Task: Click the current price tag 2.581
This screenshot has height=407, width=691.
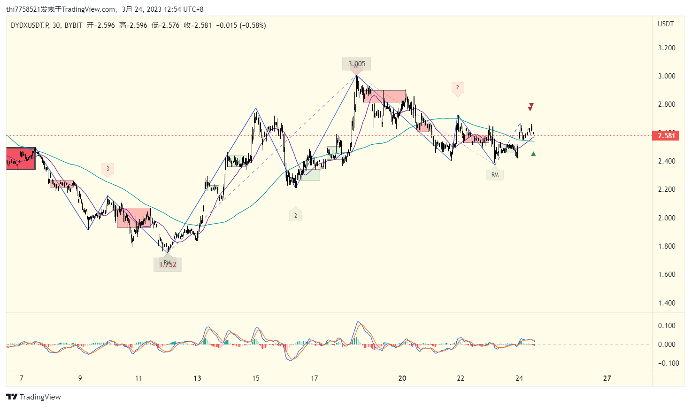Action: [666, 136]
